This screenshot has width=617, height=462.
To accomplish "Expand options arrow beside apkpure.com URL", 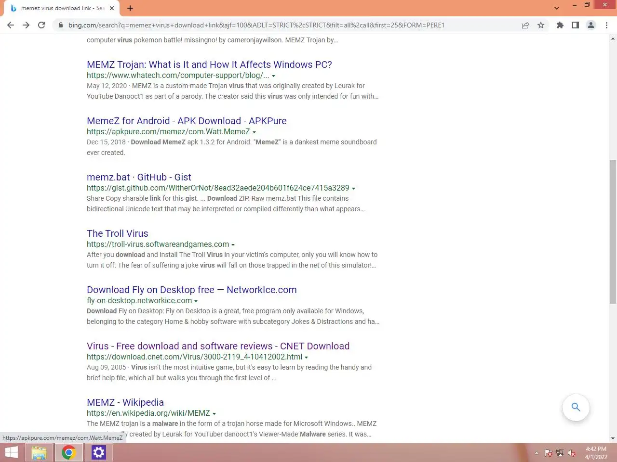I will tap(254, 132).
